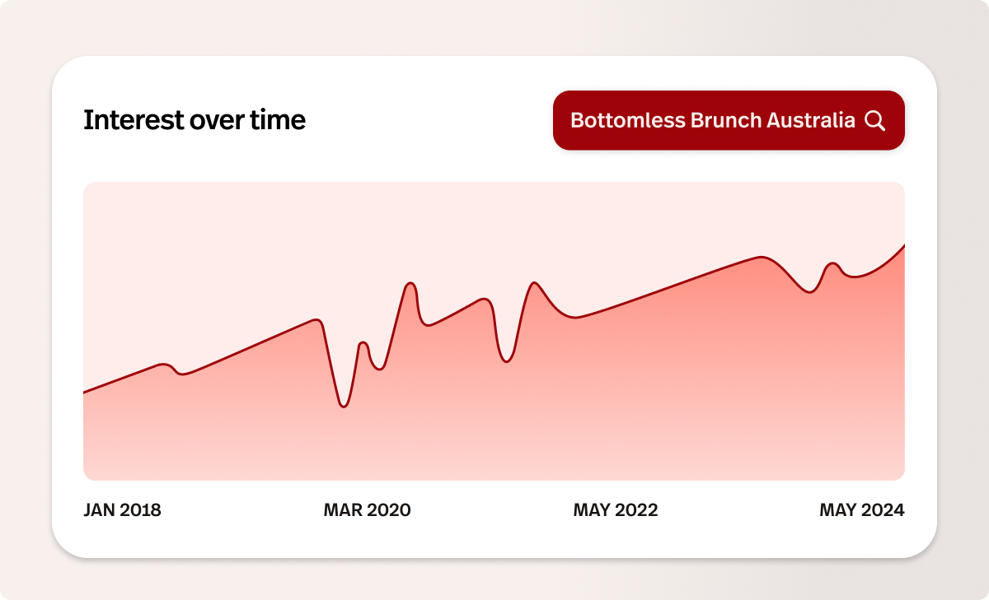989x600 pixels.
Task: Click the deepest dip of the trend line
Action: coord(343,407)
